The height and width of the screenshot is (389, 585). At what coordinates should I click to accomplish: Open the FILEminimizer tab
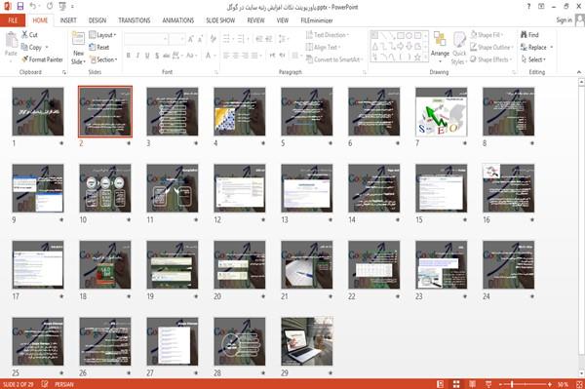[317, 20]
